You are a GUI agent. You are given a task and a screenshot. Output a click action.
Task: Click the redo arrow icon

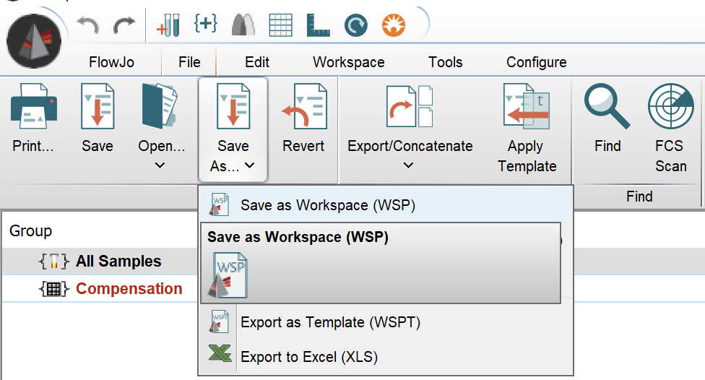coord(124,25)
